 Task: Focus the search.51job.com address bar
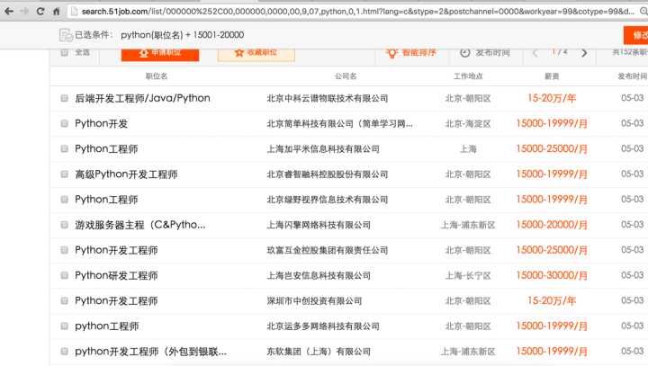[x=357, y=11]
